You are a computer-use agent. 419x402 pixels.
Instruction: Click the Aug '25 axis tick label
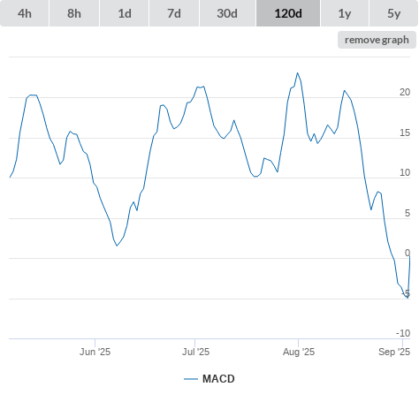click(299, 352)
